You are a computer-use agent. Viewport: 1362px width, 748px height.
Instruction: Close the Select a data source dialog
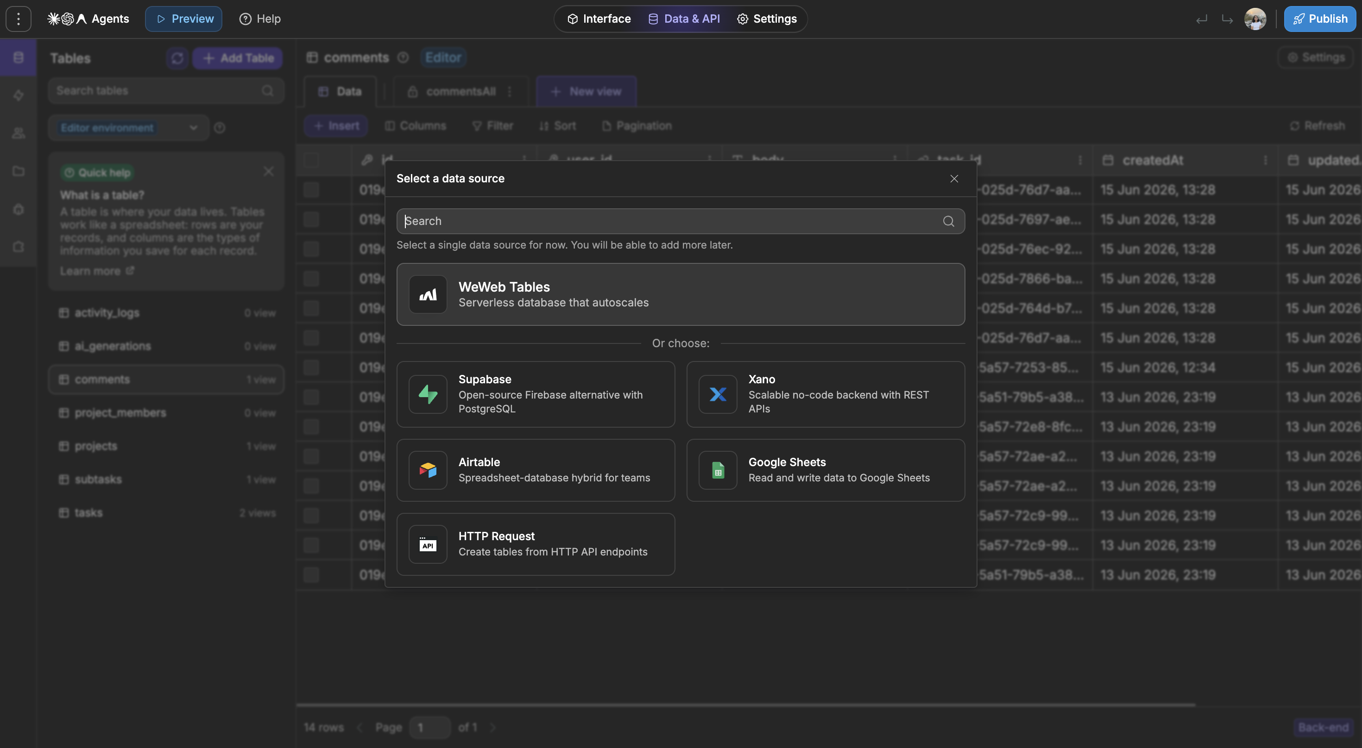[954, 179]
